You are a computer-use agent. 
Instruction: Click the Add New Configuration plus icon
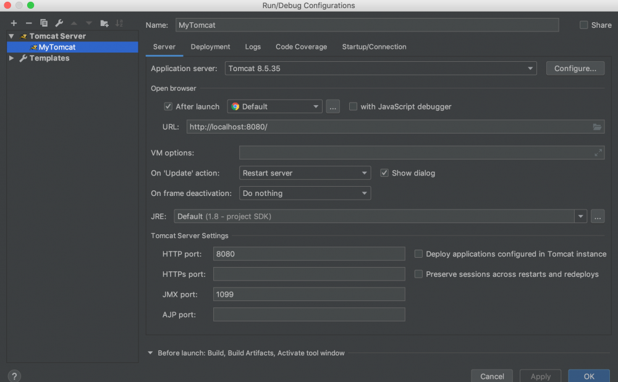14,23
